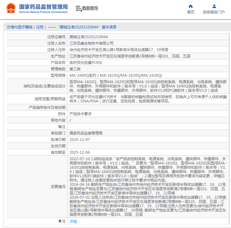Click the date 2020-12-07
Screen dimensions: 231x228
click(x=79, y=140)
